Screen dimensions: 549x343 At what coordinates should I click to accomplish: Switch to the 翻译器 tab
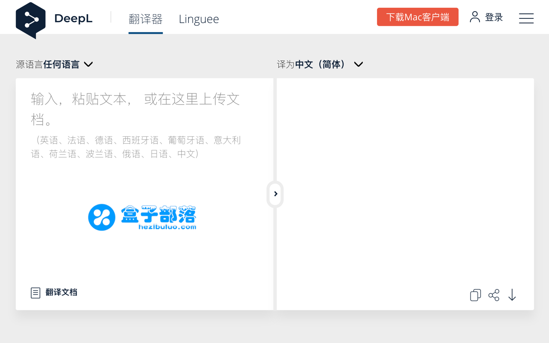click(145, 19)
